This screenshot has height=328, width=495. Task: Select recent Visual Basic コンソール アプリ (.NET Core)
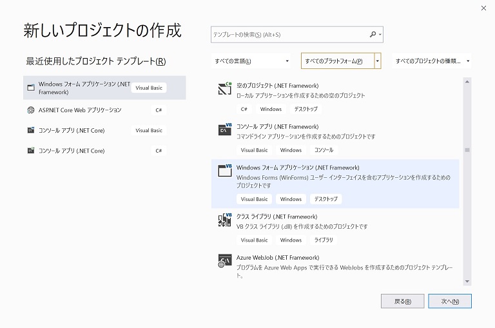(104, 130)
